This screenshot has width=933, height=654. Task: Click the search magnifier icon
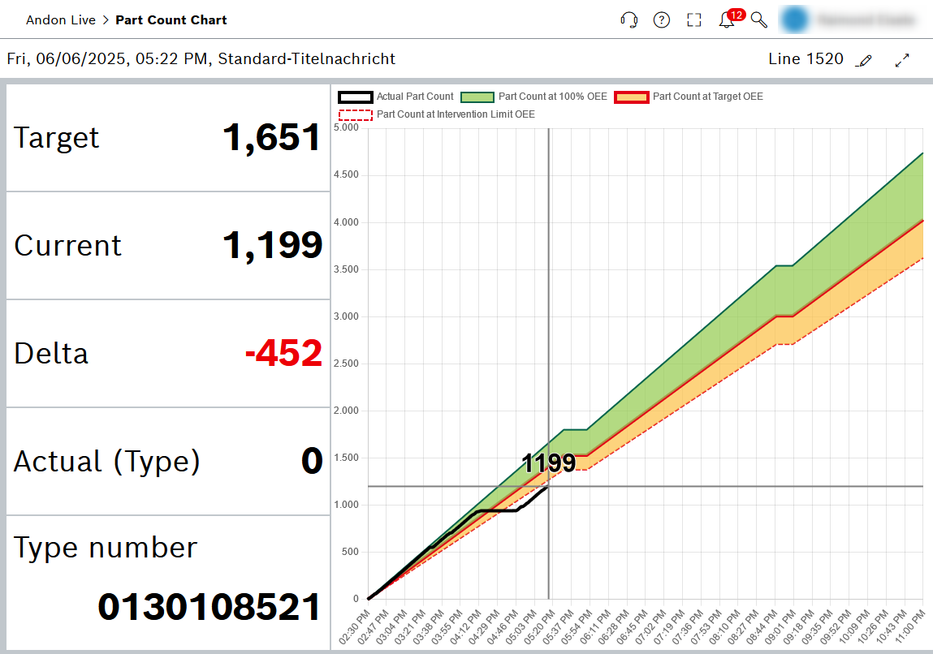[x=758, y=19]
